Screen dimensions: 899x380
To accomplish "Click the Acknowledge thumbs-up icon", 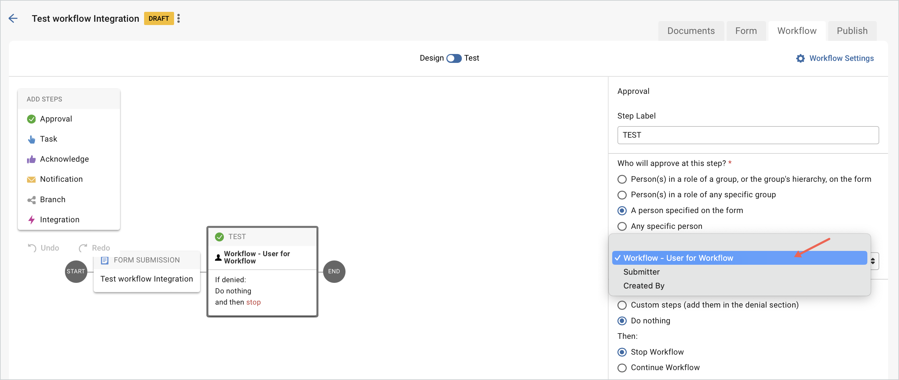I will 31,159.
